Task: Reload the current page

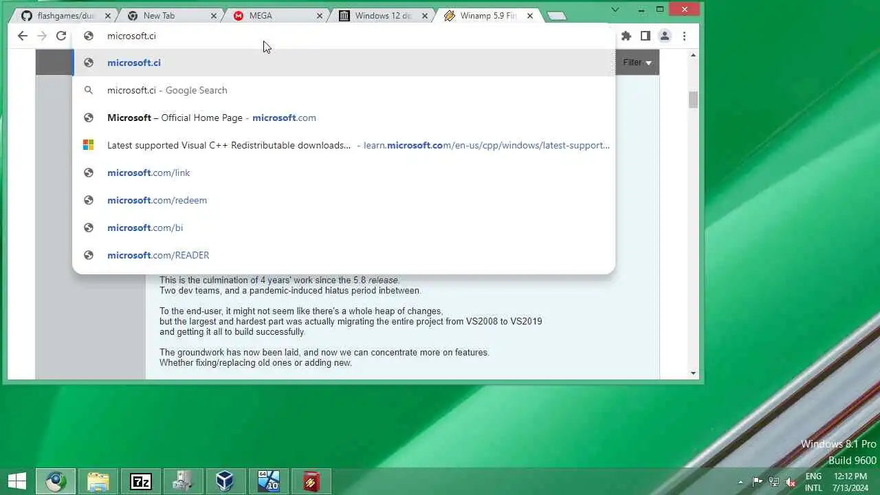Action: pyautogui.click(x=61, y=36)
